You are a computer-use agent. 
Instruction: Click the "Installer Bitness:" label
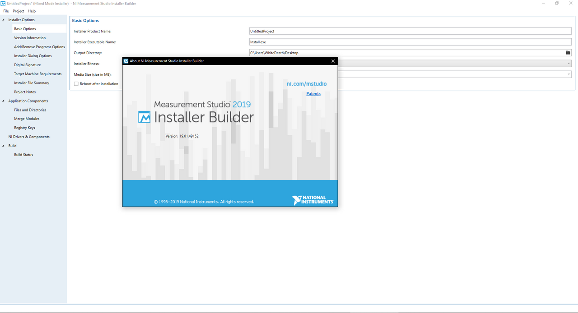pos(87,64)
